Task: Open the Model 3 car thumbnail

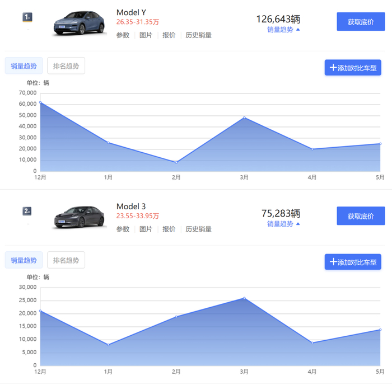Action: 80,217
